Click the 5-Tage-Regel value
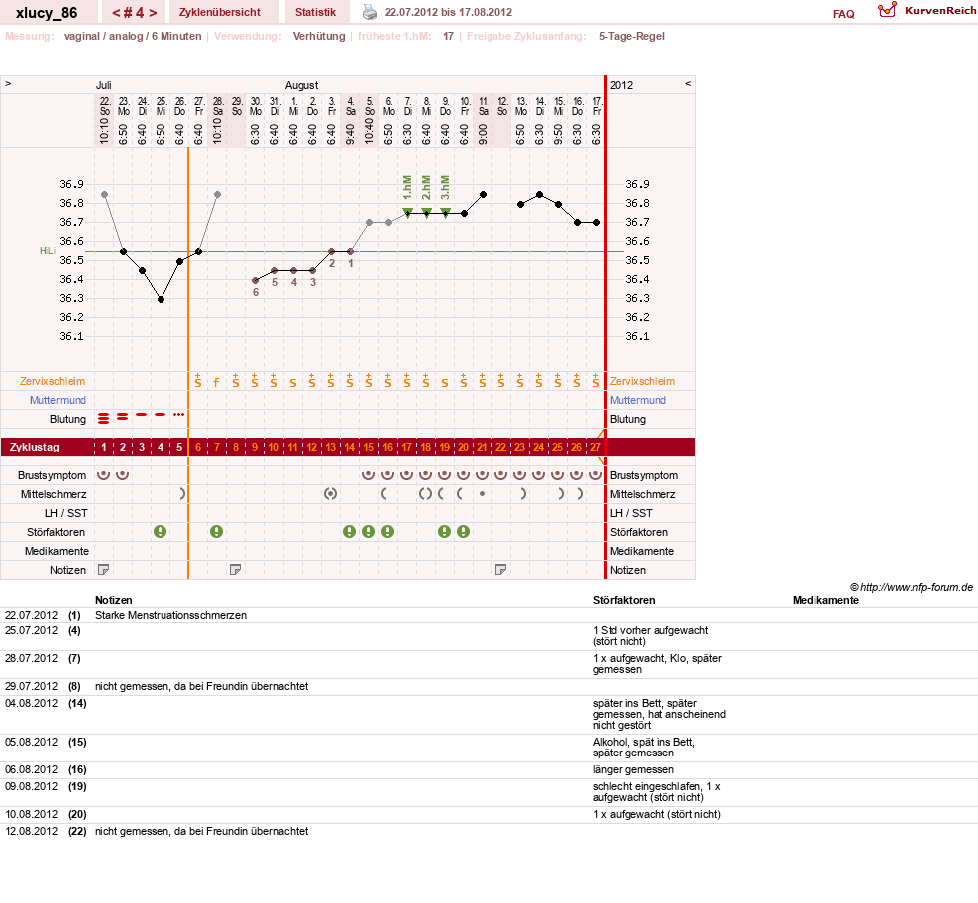 point(632,36)
